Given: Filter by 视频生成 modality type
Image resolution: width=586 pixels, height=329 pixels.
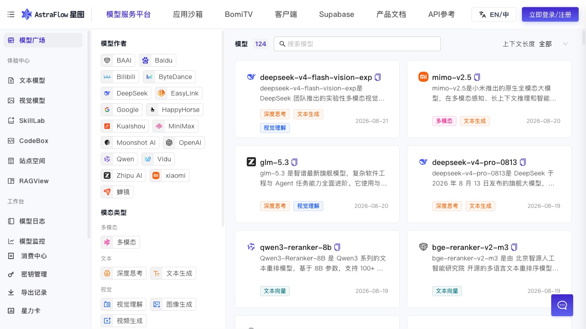Looking at the screenshot, I should pyautogui.click(x=124, y=321).
